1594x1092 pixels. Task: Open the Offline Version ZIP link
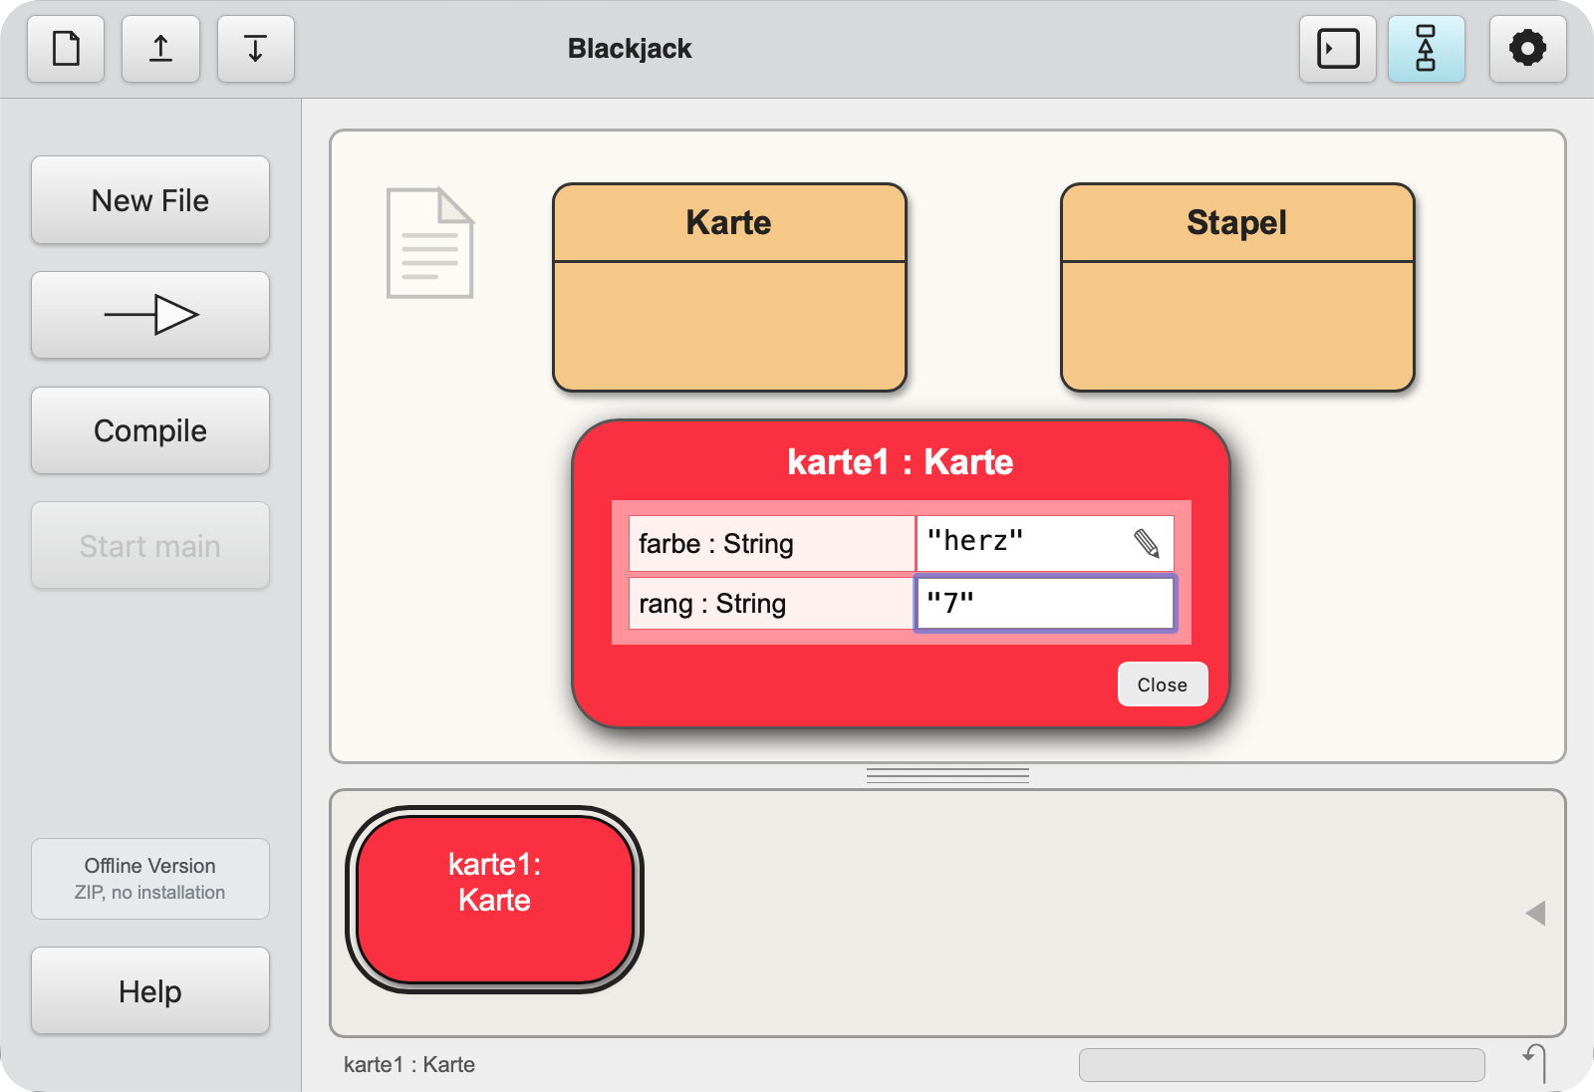point(150,879)
